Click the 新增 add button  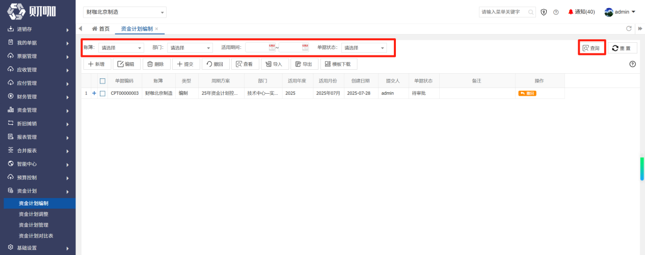[x=97, y=64]
